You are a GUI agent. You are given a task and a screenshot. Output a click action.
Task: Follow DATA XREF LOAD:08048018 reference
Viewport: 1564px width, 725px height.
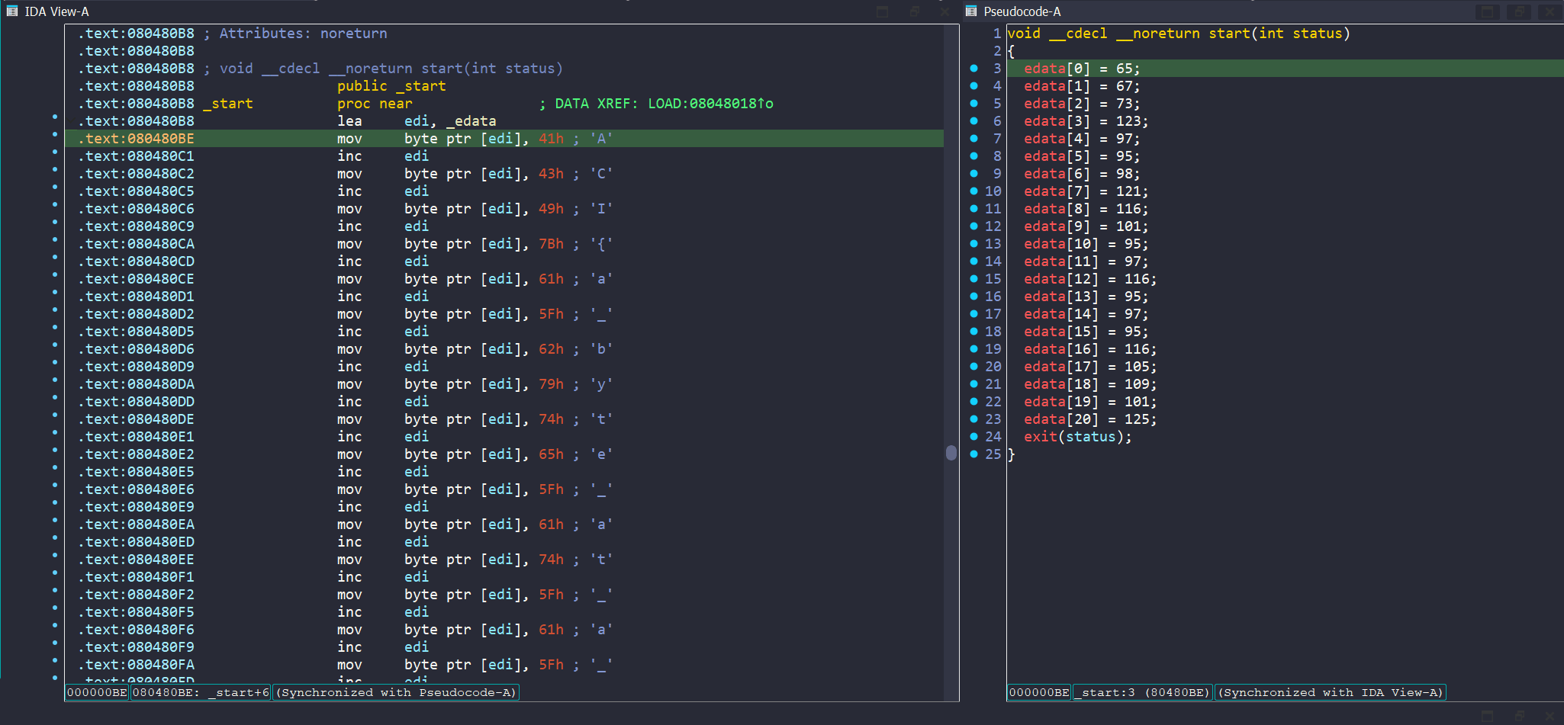(x=710, y=104)
